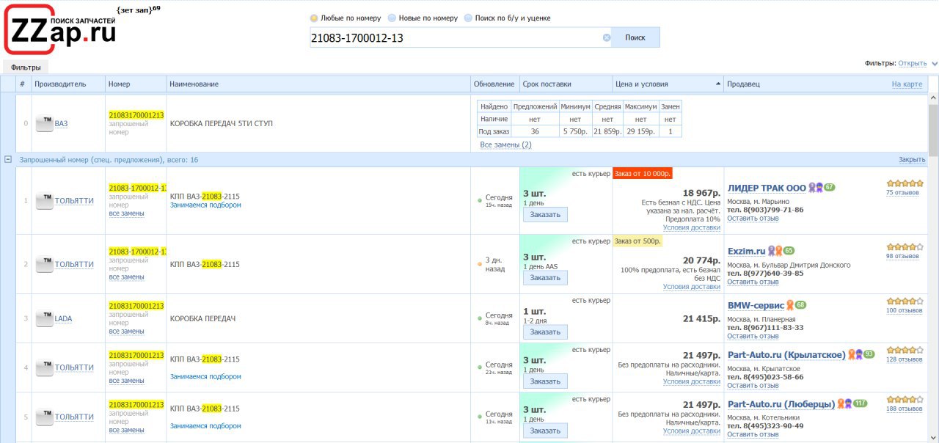This screenshot has width=939, height=443.
Task: Open the 'Все замены (2)' link
Action: click(505, 144)
